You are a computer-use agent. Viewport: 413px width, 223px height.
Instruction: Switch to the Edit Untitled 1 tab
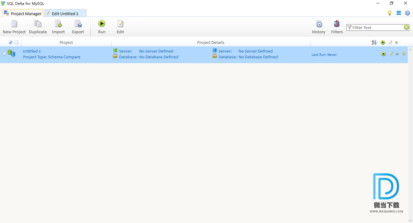(x=65, y=13)
